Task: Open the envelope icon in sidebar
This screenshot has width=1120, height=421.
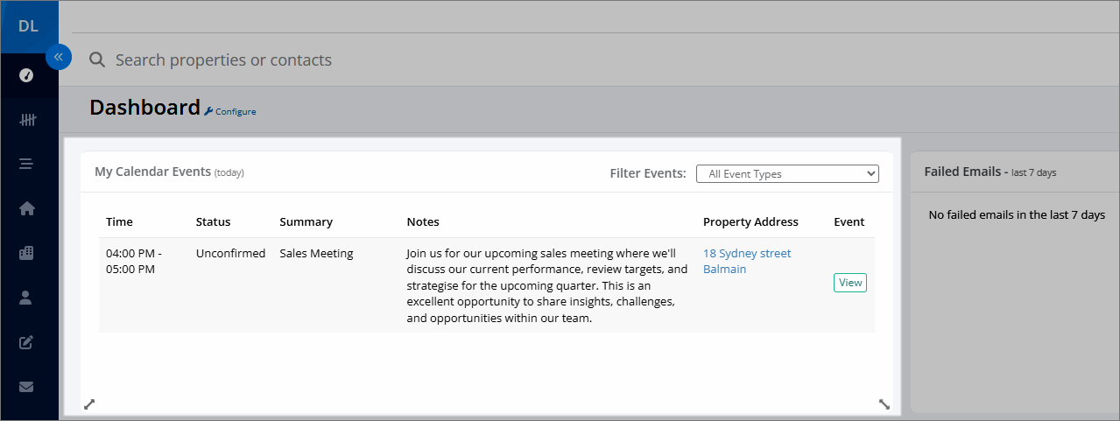Action: click(26, 386)
